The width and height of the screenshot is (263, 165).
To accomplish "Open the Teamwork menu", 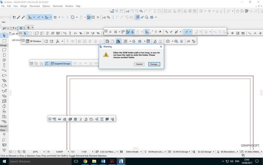I will pyautogui.click(x=57, y=6).
